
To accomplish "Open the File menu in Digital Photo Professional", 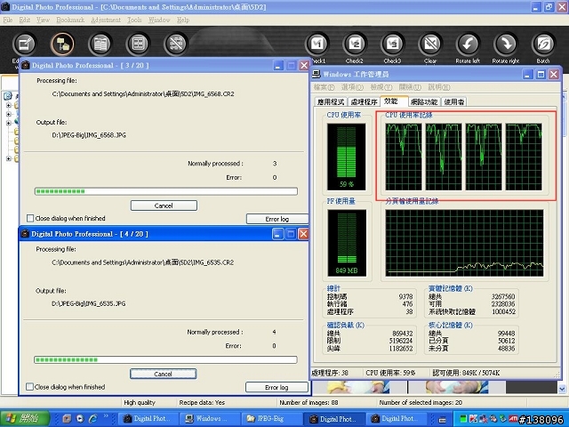I will click(8, 20).
